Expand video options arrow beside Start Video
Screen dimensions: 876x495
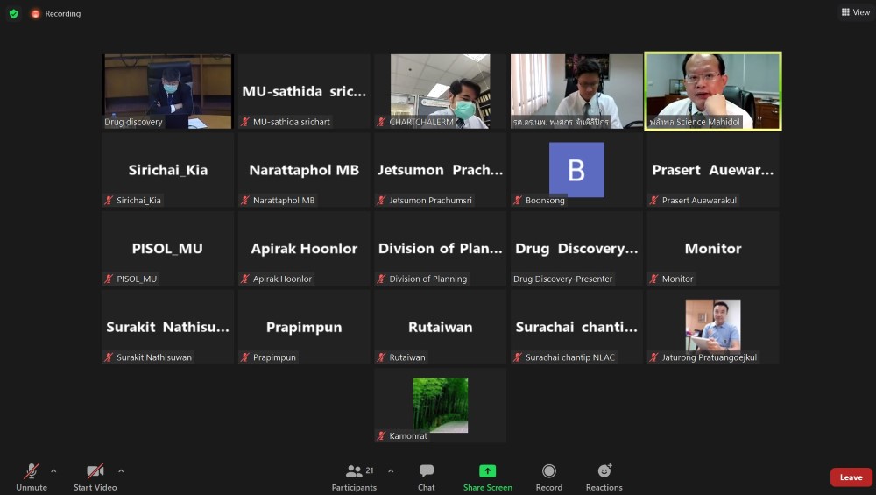pyautogui.click(x=121, y=470)
